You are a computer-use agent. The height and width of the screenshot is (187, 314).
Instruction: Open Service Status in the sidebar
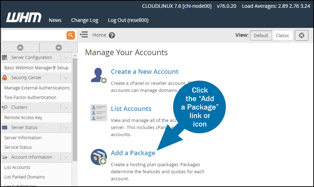(x=18, y=147)
